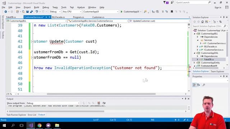Toggle the bookmark icon in toolbar
The height and width of the screenshot is (129, 230).
coord(172,11)
